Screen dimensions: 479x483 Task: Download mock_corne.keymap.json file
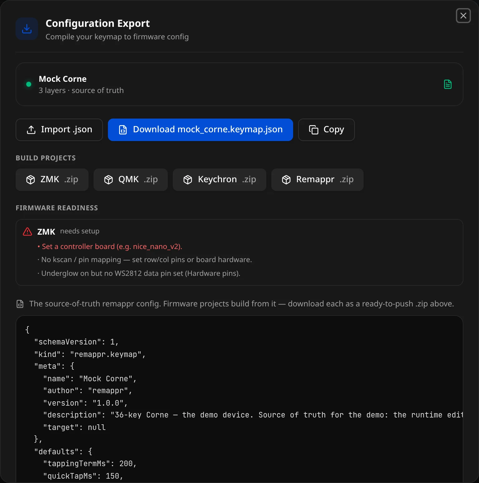201,130
